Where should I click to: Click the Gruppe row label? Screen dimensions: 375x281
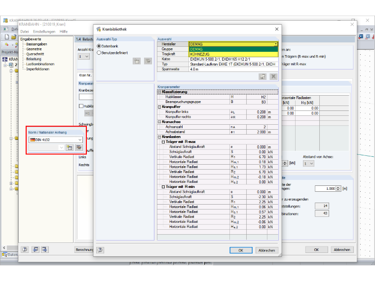tap(173, 49)
